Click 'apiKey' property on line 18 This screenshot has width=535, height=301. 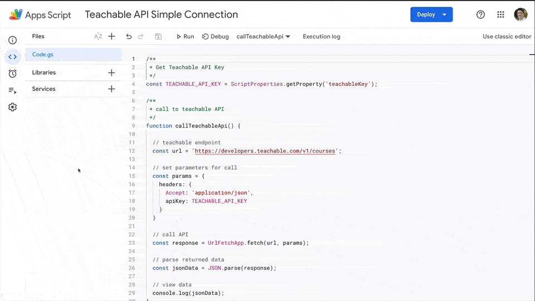176,201
